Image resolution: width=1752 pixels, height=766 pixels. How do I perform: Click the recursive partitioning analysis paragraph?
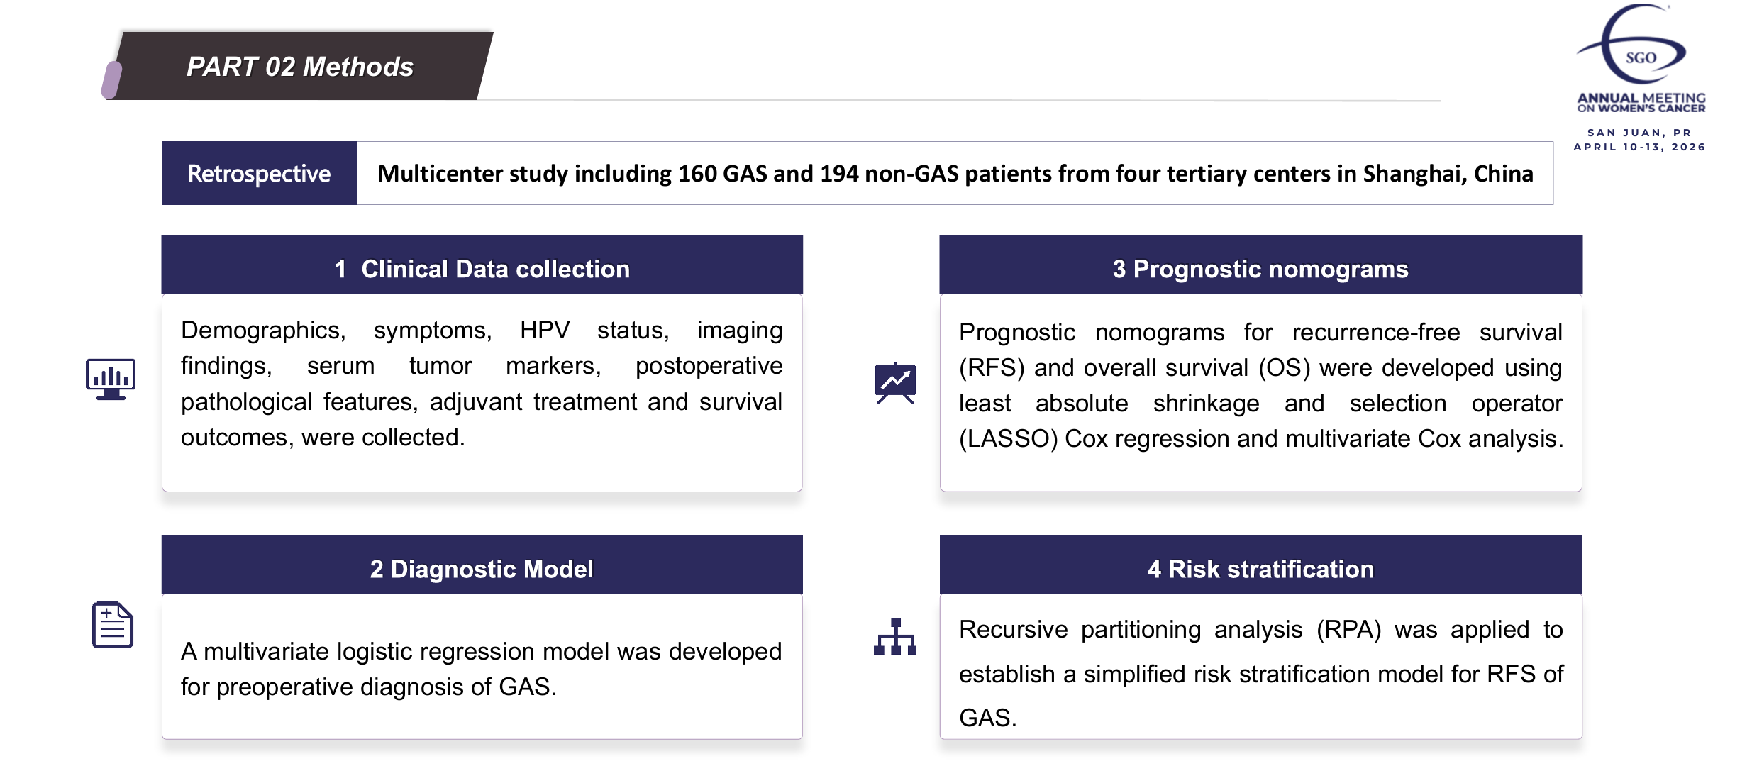click(x=1260, y=673)
